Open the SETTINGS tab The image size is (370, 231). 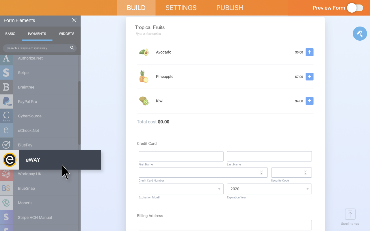pos(181,8)
